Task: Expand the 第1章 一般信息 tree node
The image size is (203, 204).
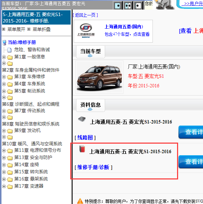Action: [x=4, y=57]
